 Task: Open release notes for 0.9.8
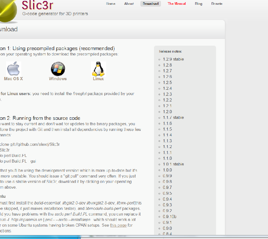click(x=167, y=182)
